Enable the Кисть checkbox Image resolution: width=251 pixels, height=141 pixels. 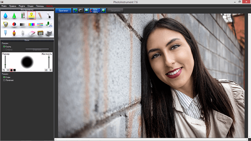coord(4,47)
